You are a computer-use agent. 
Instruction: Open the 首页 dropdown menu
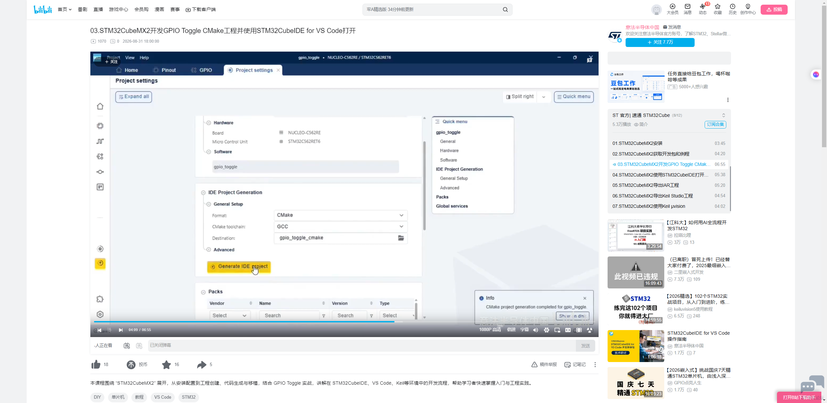(65, 9)
